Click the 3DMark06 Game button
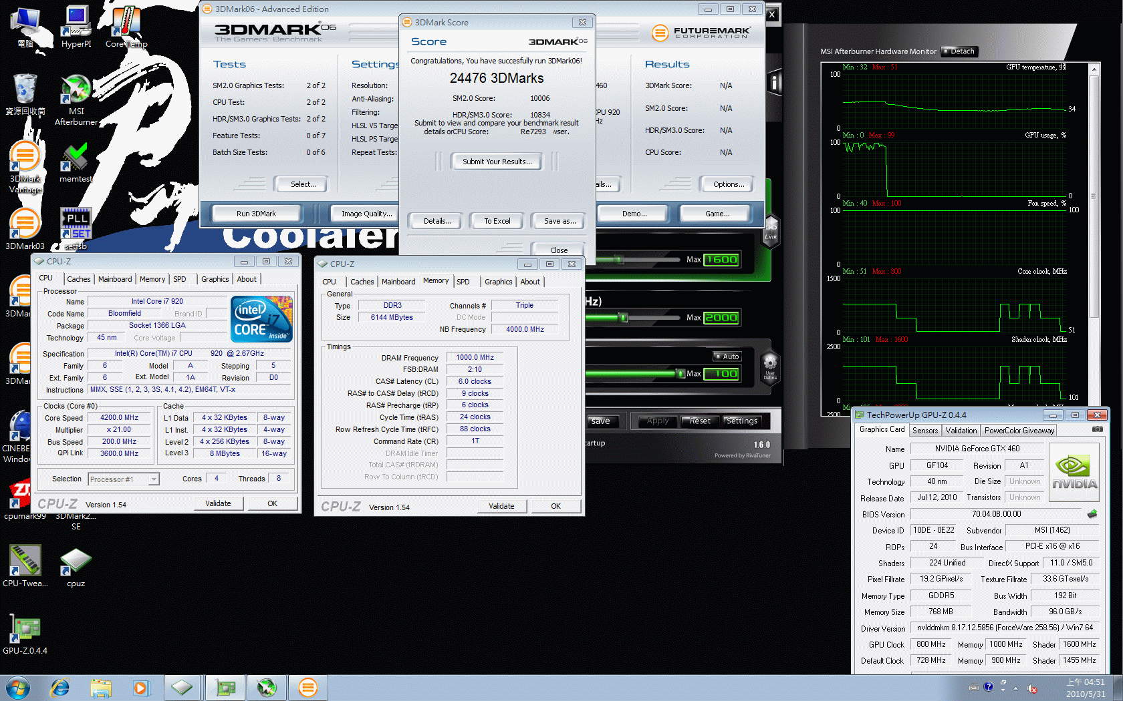 [x=717, y=214]
